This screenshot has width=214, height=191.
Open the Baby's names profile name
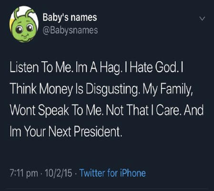(70, 17)
